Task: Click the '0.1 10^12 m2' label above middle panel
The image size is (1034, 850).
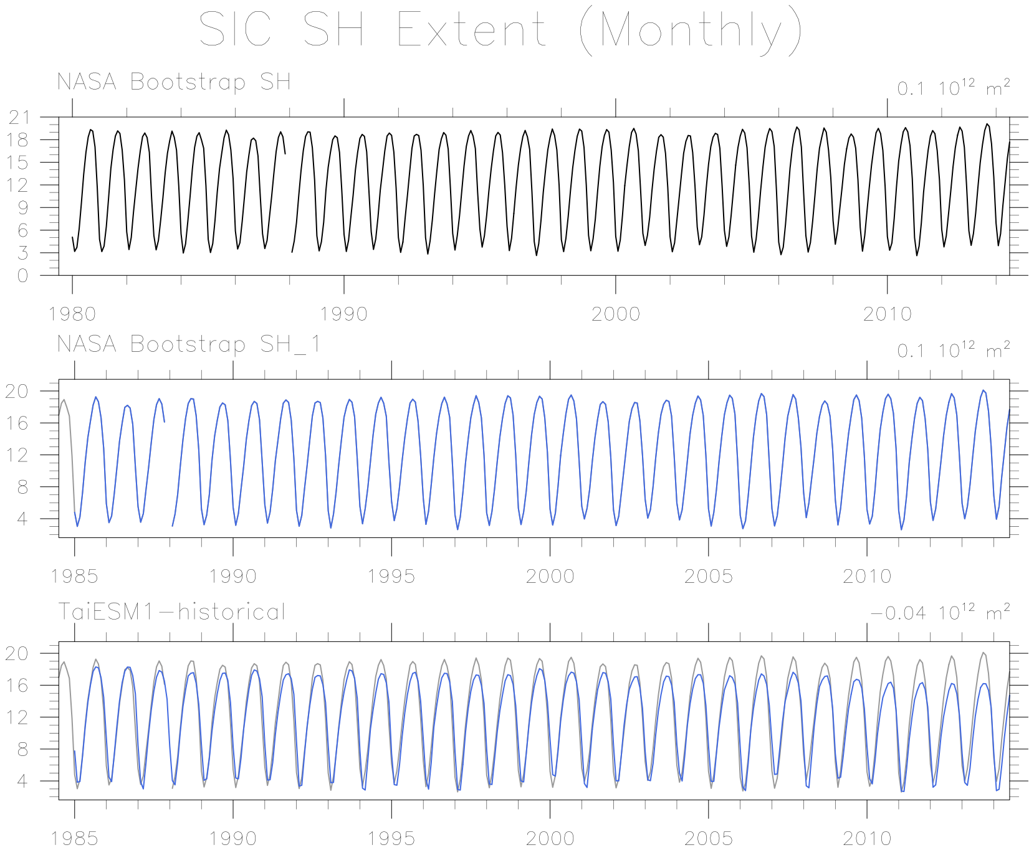Action: (954, 350)
